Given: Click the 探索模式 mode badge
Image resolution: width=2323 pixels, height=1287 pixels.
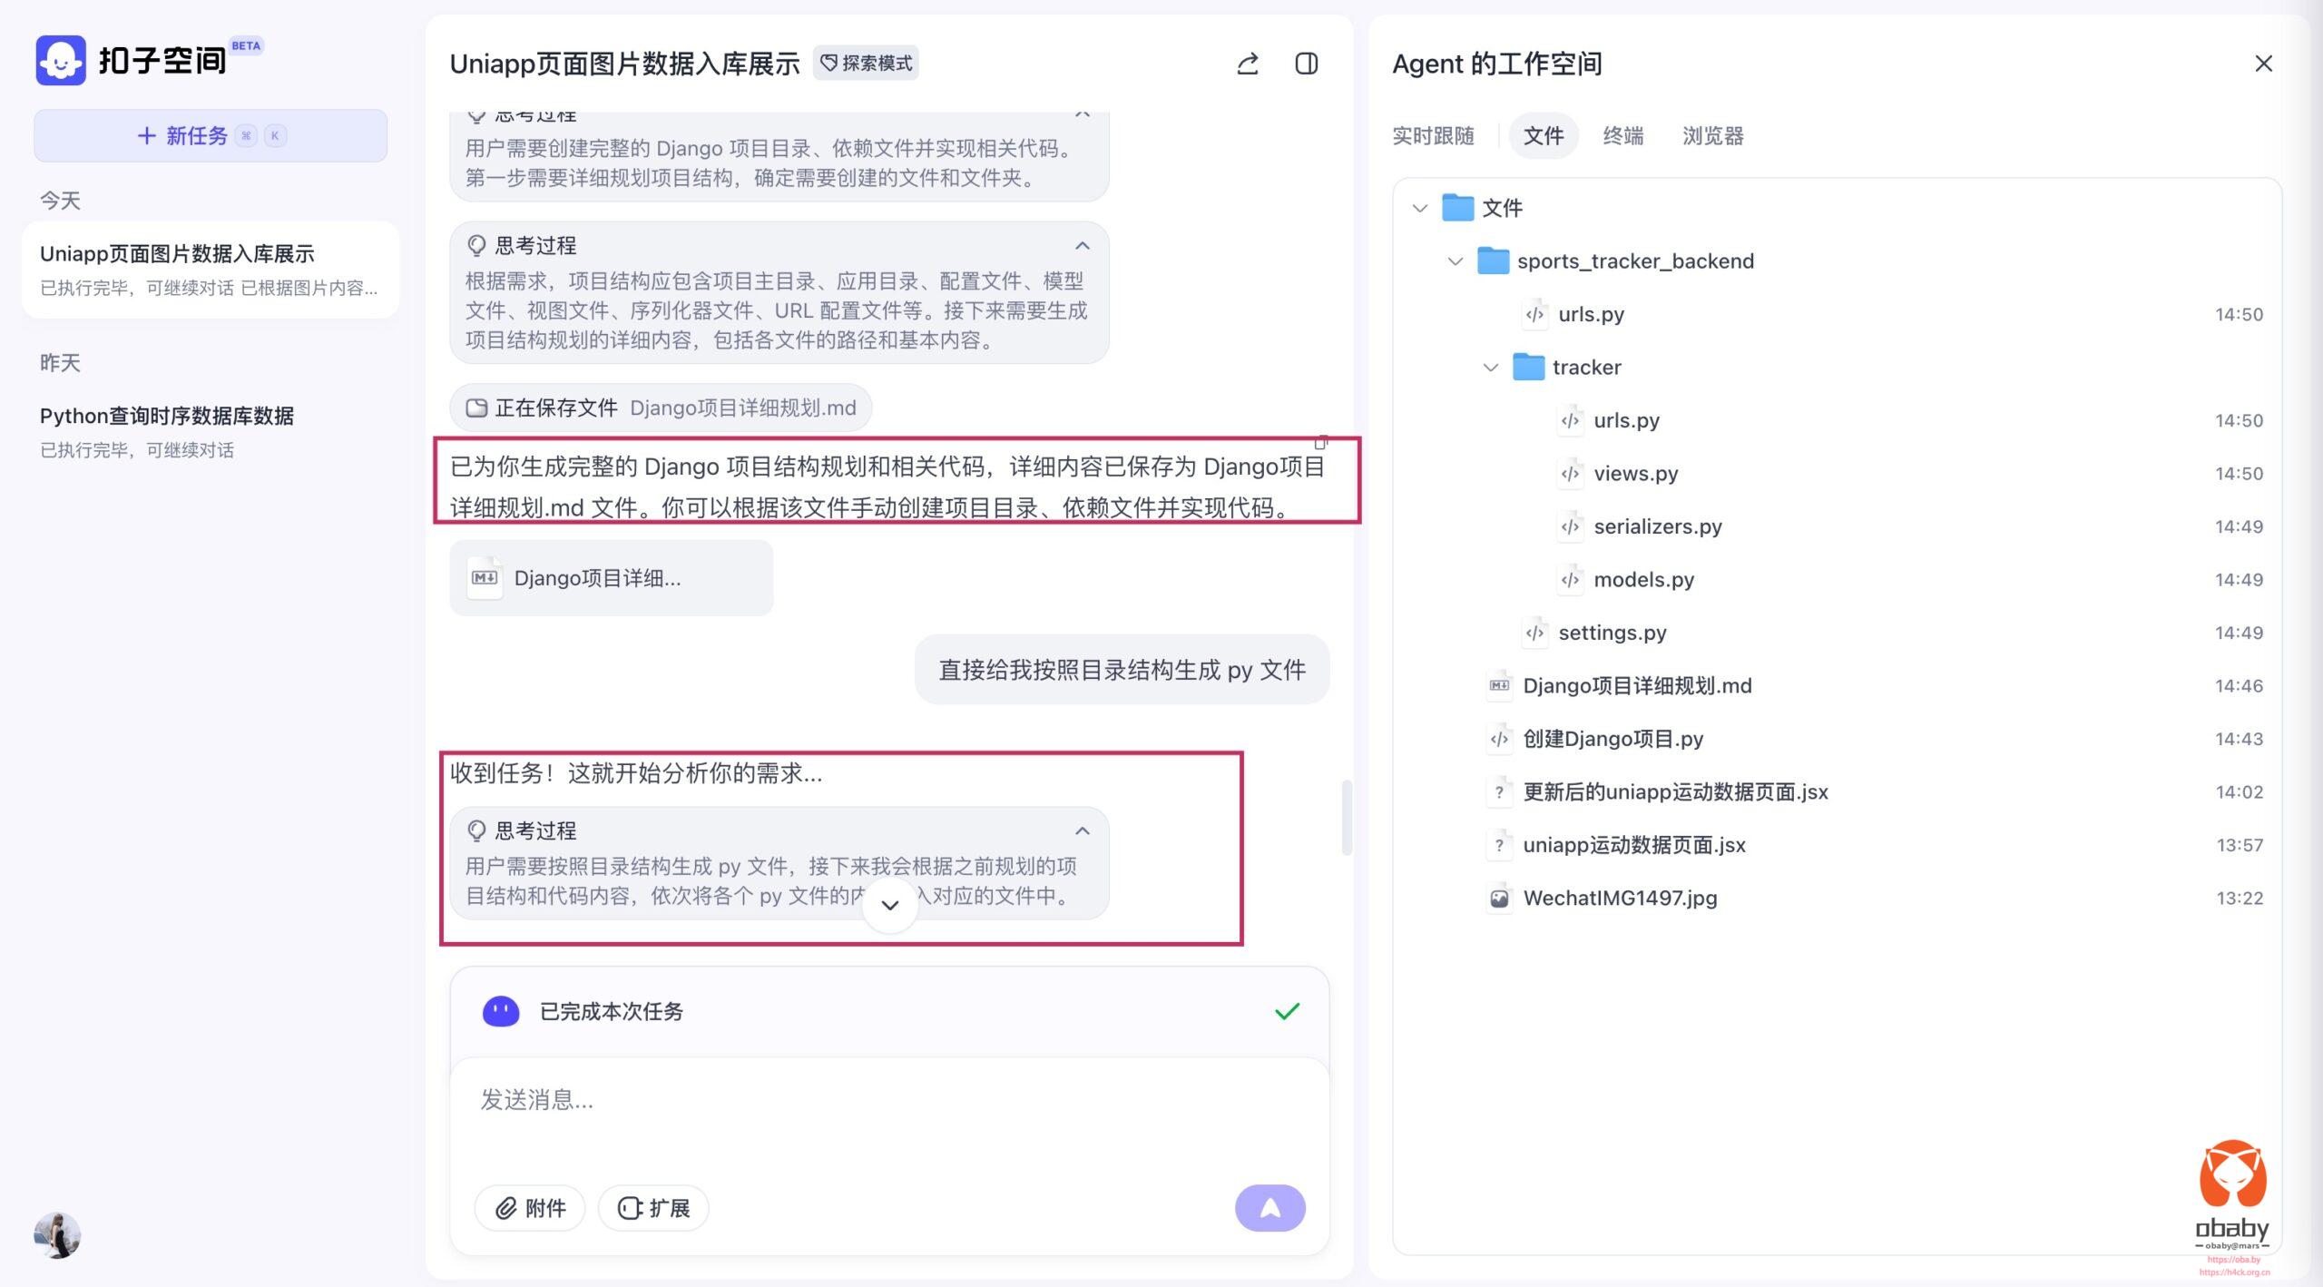Looking at the screenshot, I should tap(866, 63).
